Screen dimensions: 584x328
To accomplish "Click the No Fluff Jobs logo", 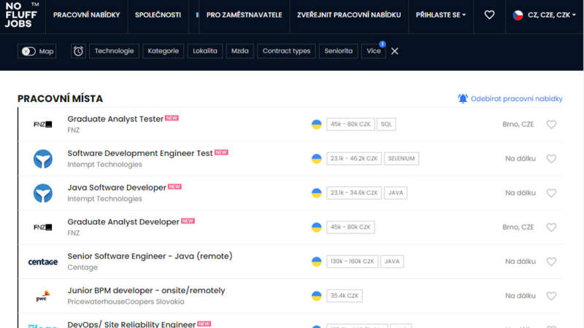I will pyautogui.click(x=22, y=15).
